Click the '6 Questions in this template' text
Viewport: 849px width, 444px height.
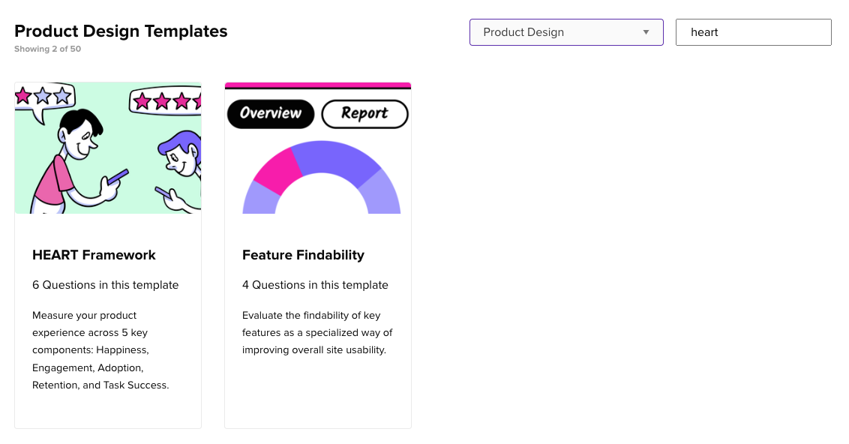click(x=106, y=285)
